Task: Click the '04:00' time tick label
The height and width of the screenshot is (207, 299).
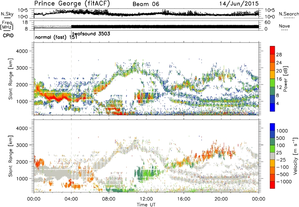Action: pyautogui.click(x=71, y=199)
